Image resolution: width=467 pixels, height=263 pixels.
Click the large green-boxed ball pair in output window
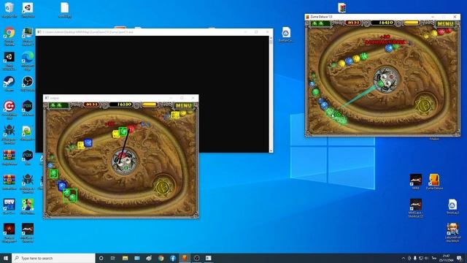pos(70,195)
